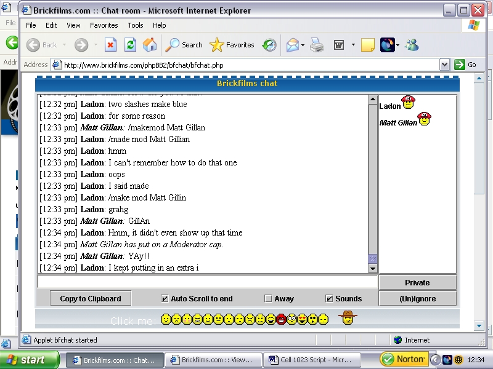
Task: Select Matt Gillan in the user list
Action: pyautogui.click(x=398, y=122)
